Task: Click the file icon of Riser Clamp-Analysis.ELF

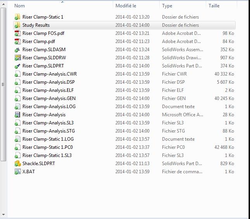Action: click(x=17, y=90)
